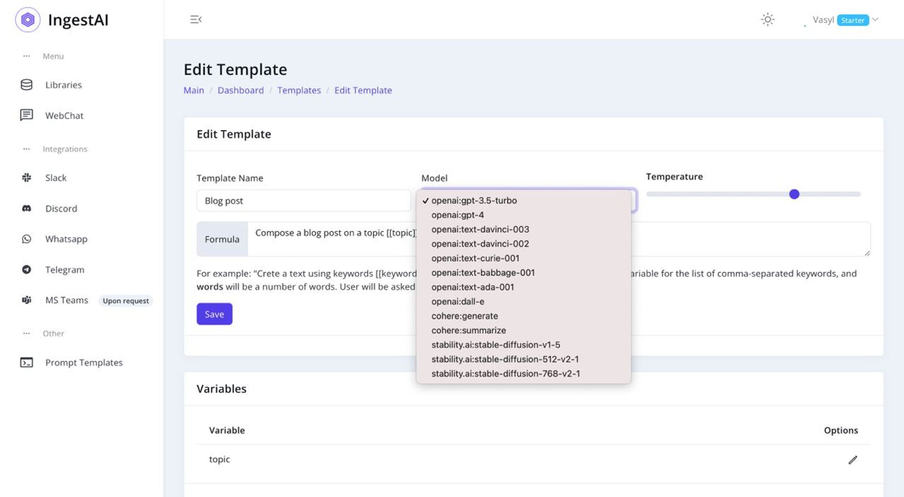
Task: Click the Save button
Action: click(214, 314)
